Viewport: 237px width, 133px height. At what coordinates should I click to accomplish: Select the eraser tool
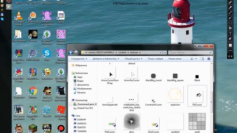pyautogui.click(x=230, y=38)
